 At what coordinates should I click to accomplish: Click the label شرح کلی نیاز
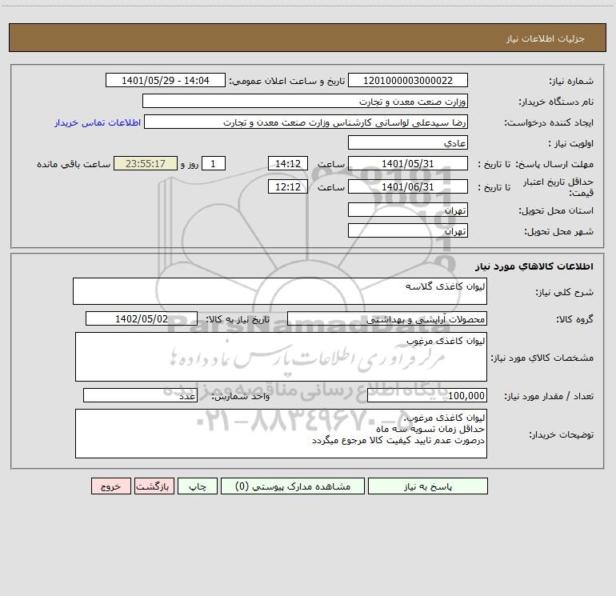tap(565, 292)
